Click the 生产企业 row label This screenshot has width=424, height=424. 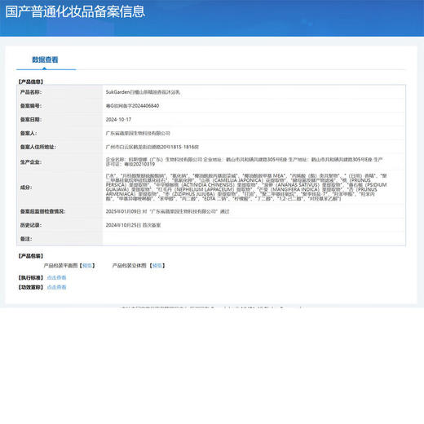coord(31,162)
